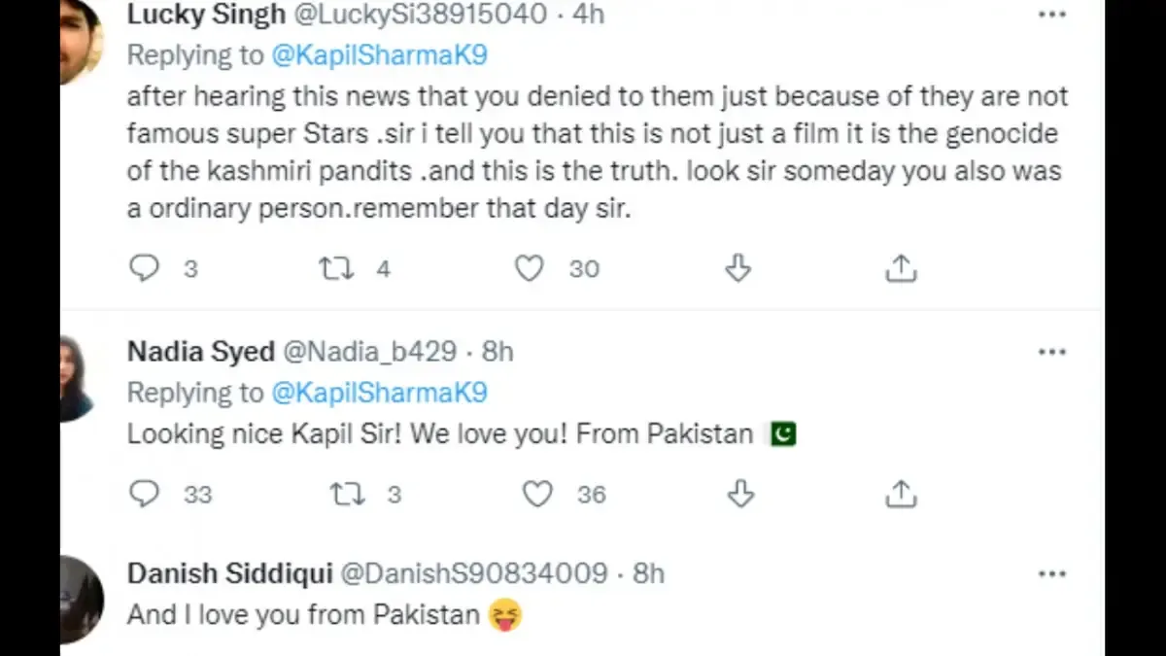The image size is (1166, 656).
Task: Open more options for Lucky Singh's tweet
Action: point(1052,15)
